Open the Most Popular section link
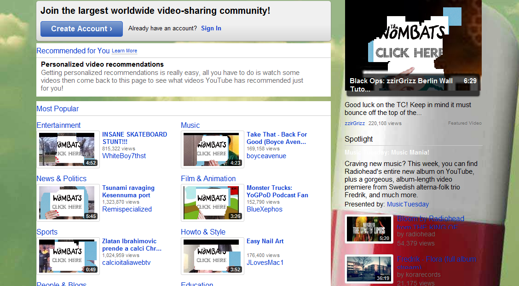 pos(58,109)
